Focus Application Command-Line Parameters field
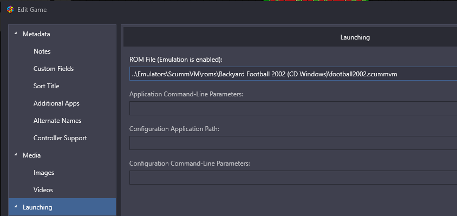Viewport: 457px width, 216px height. pos(293,108)
